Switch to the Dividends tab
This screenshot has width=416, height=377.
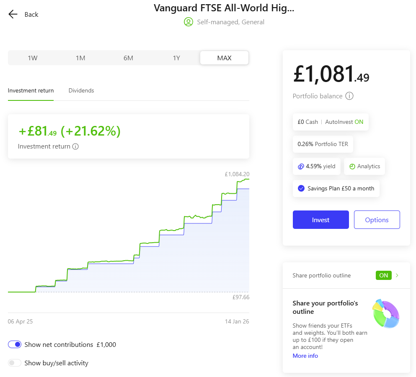click(x=81, y=91)
